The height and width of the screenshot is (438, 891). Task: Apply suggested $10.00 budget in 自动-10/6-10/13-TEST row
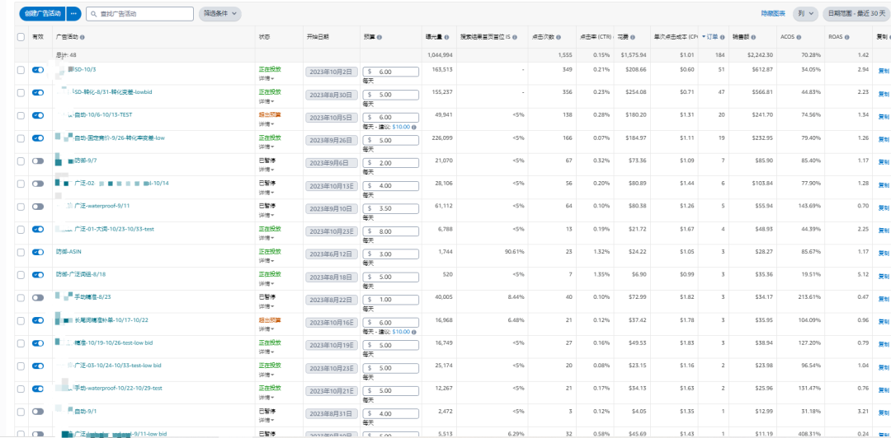point(401,127)
